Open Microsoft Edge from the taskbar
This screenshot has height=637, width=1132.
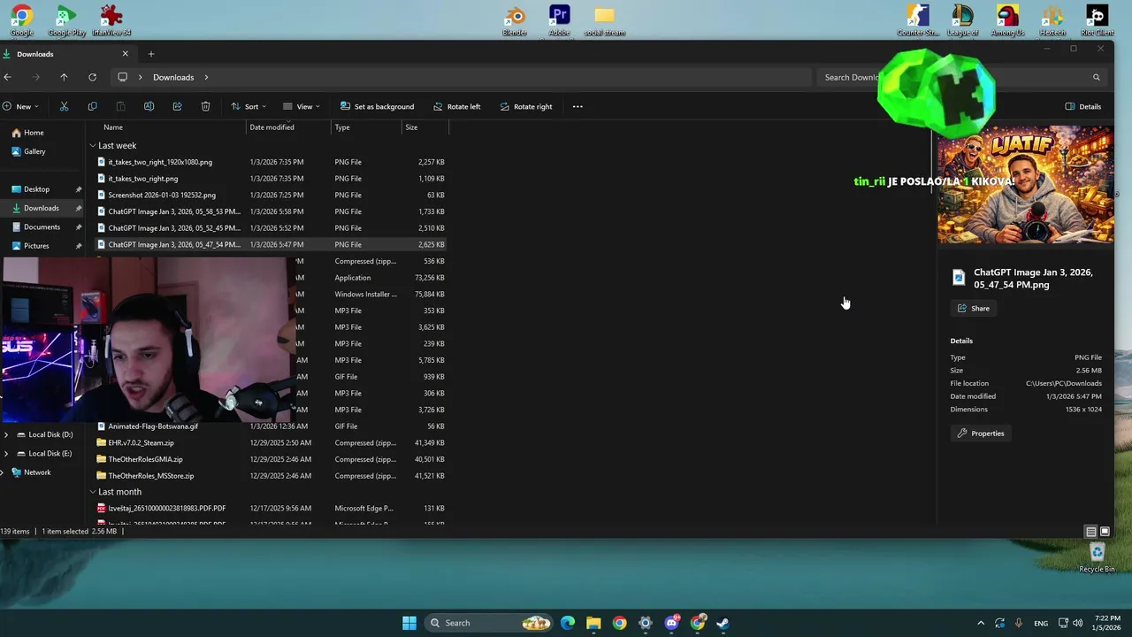(x=568, y=623)
